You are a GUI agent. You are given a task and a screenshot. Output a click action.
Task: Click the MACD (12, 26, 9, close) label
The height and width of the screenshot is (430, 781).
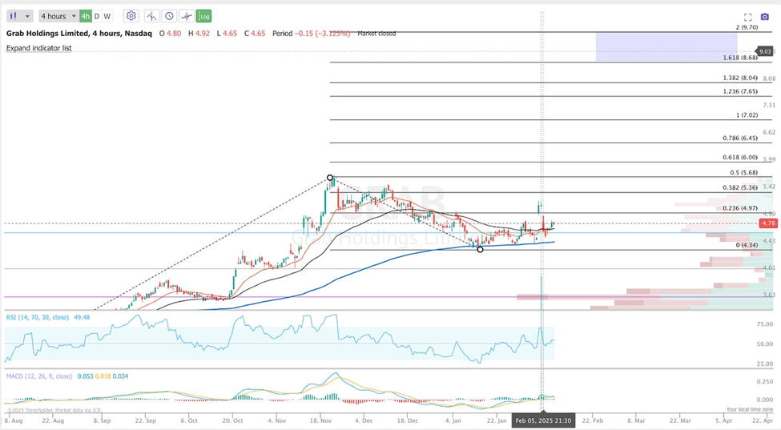click(x=39, y=376)
